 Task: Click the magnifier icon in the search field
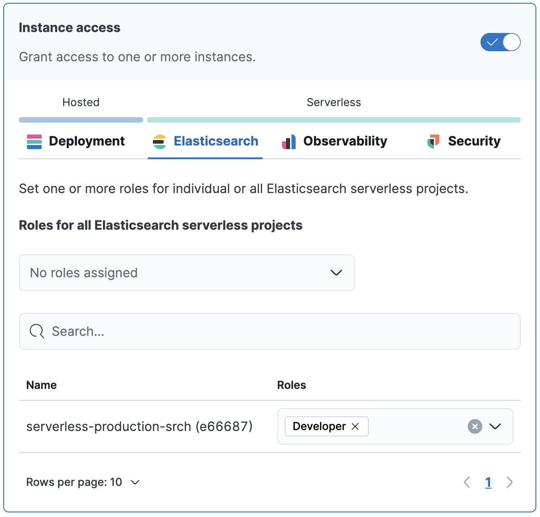(x=37, y=331)
